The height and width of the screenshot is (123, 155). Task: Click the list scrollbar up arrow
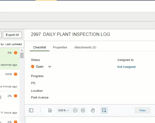(x=22, y=50)
